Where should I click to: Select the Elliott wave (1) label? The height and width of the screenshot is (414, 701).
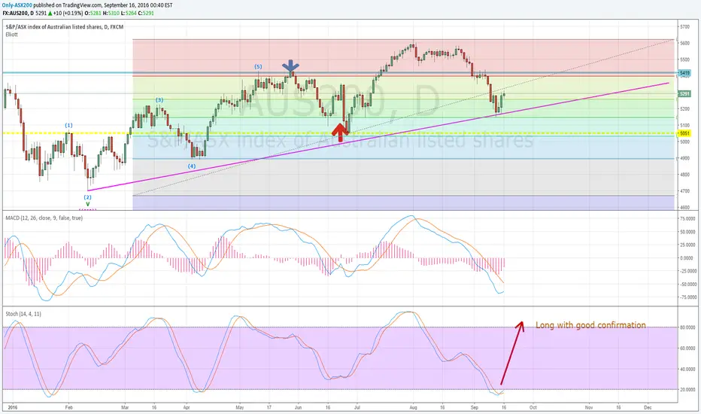pyautogui.click(x=68, y=125)
